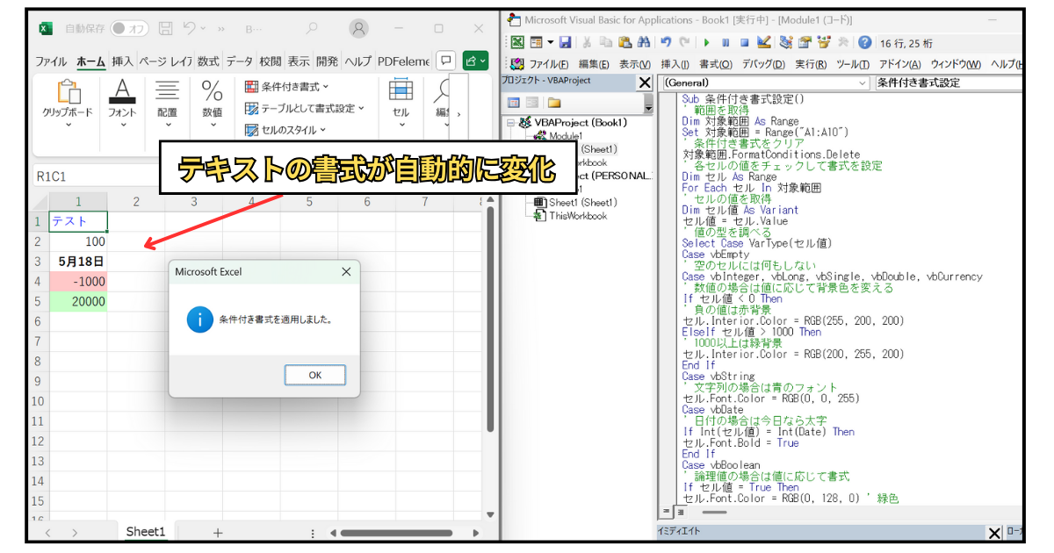Open the (General) object dropdown
1054x553 pixels.
(764, 83)
